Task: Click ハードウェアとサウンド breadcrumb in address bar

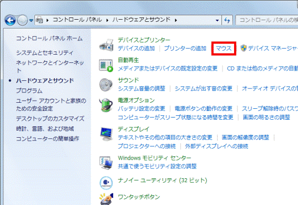Action: point(142,20)
